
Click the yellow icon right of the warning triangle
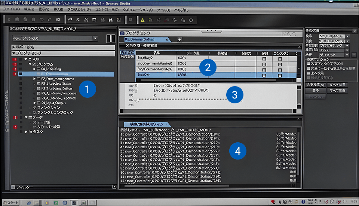click(150, 20)
